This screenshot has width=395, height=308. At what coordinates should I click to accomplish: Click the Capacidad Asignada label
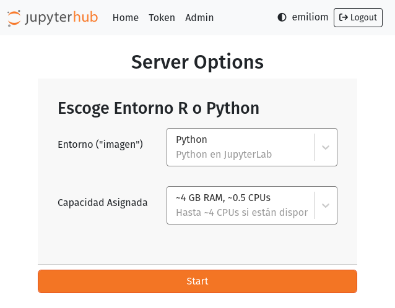coord(103,202)
